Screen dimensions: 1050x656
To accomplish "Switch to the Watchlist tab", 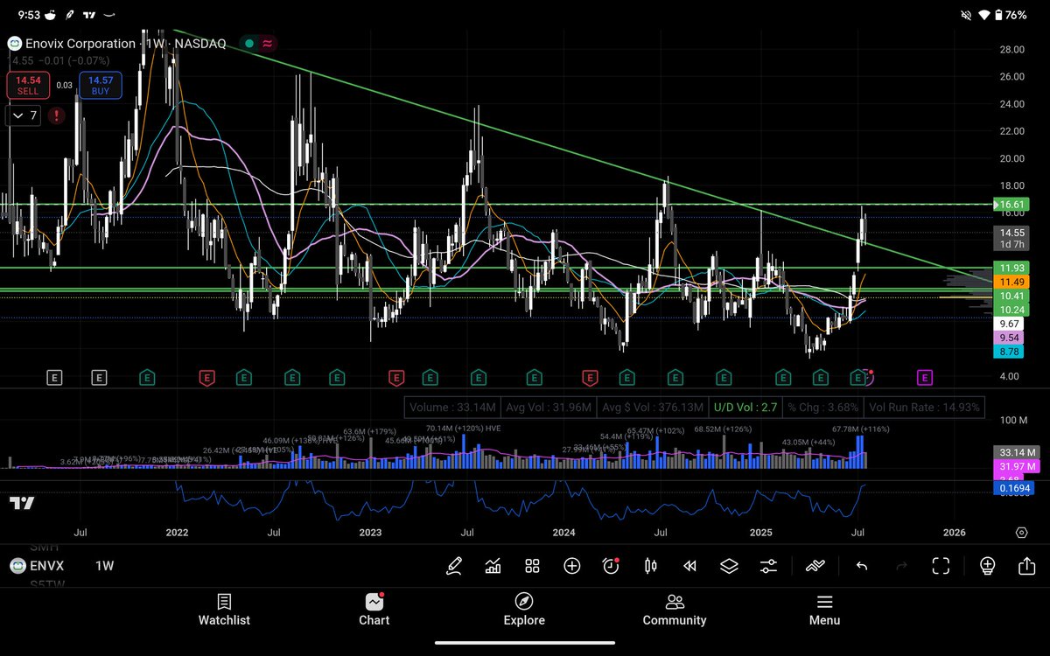I will click(224, 610).
